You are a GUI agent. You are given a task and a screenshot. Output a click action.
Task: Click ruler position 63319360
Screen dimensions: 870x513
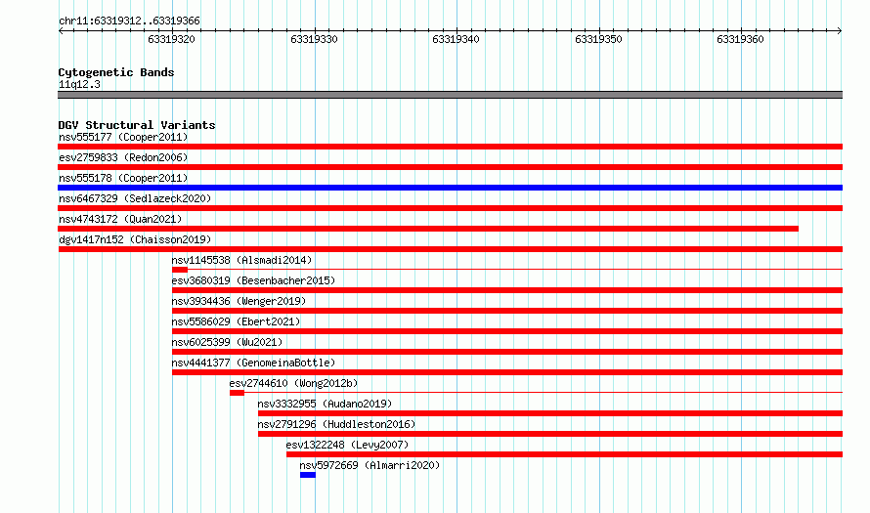coord(740,39)
